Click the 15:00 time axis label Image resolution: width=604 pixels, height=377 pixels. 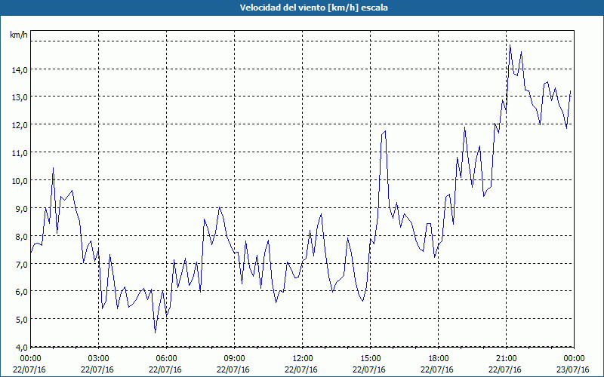click(370, 358)
